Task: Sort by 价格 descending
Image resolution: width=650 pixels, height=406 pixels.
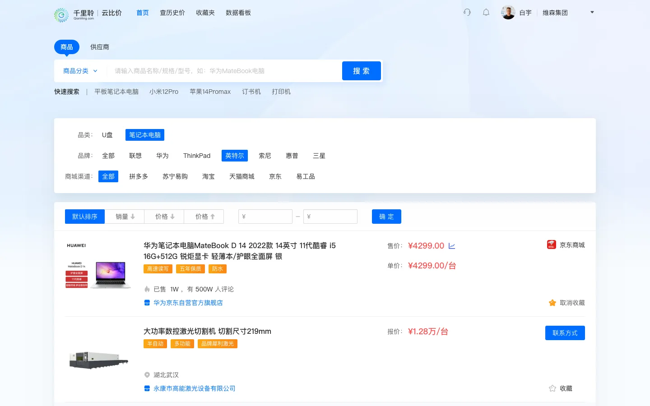Action: 164,217
